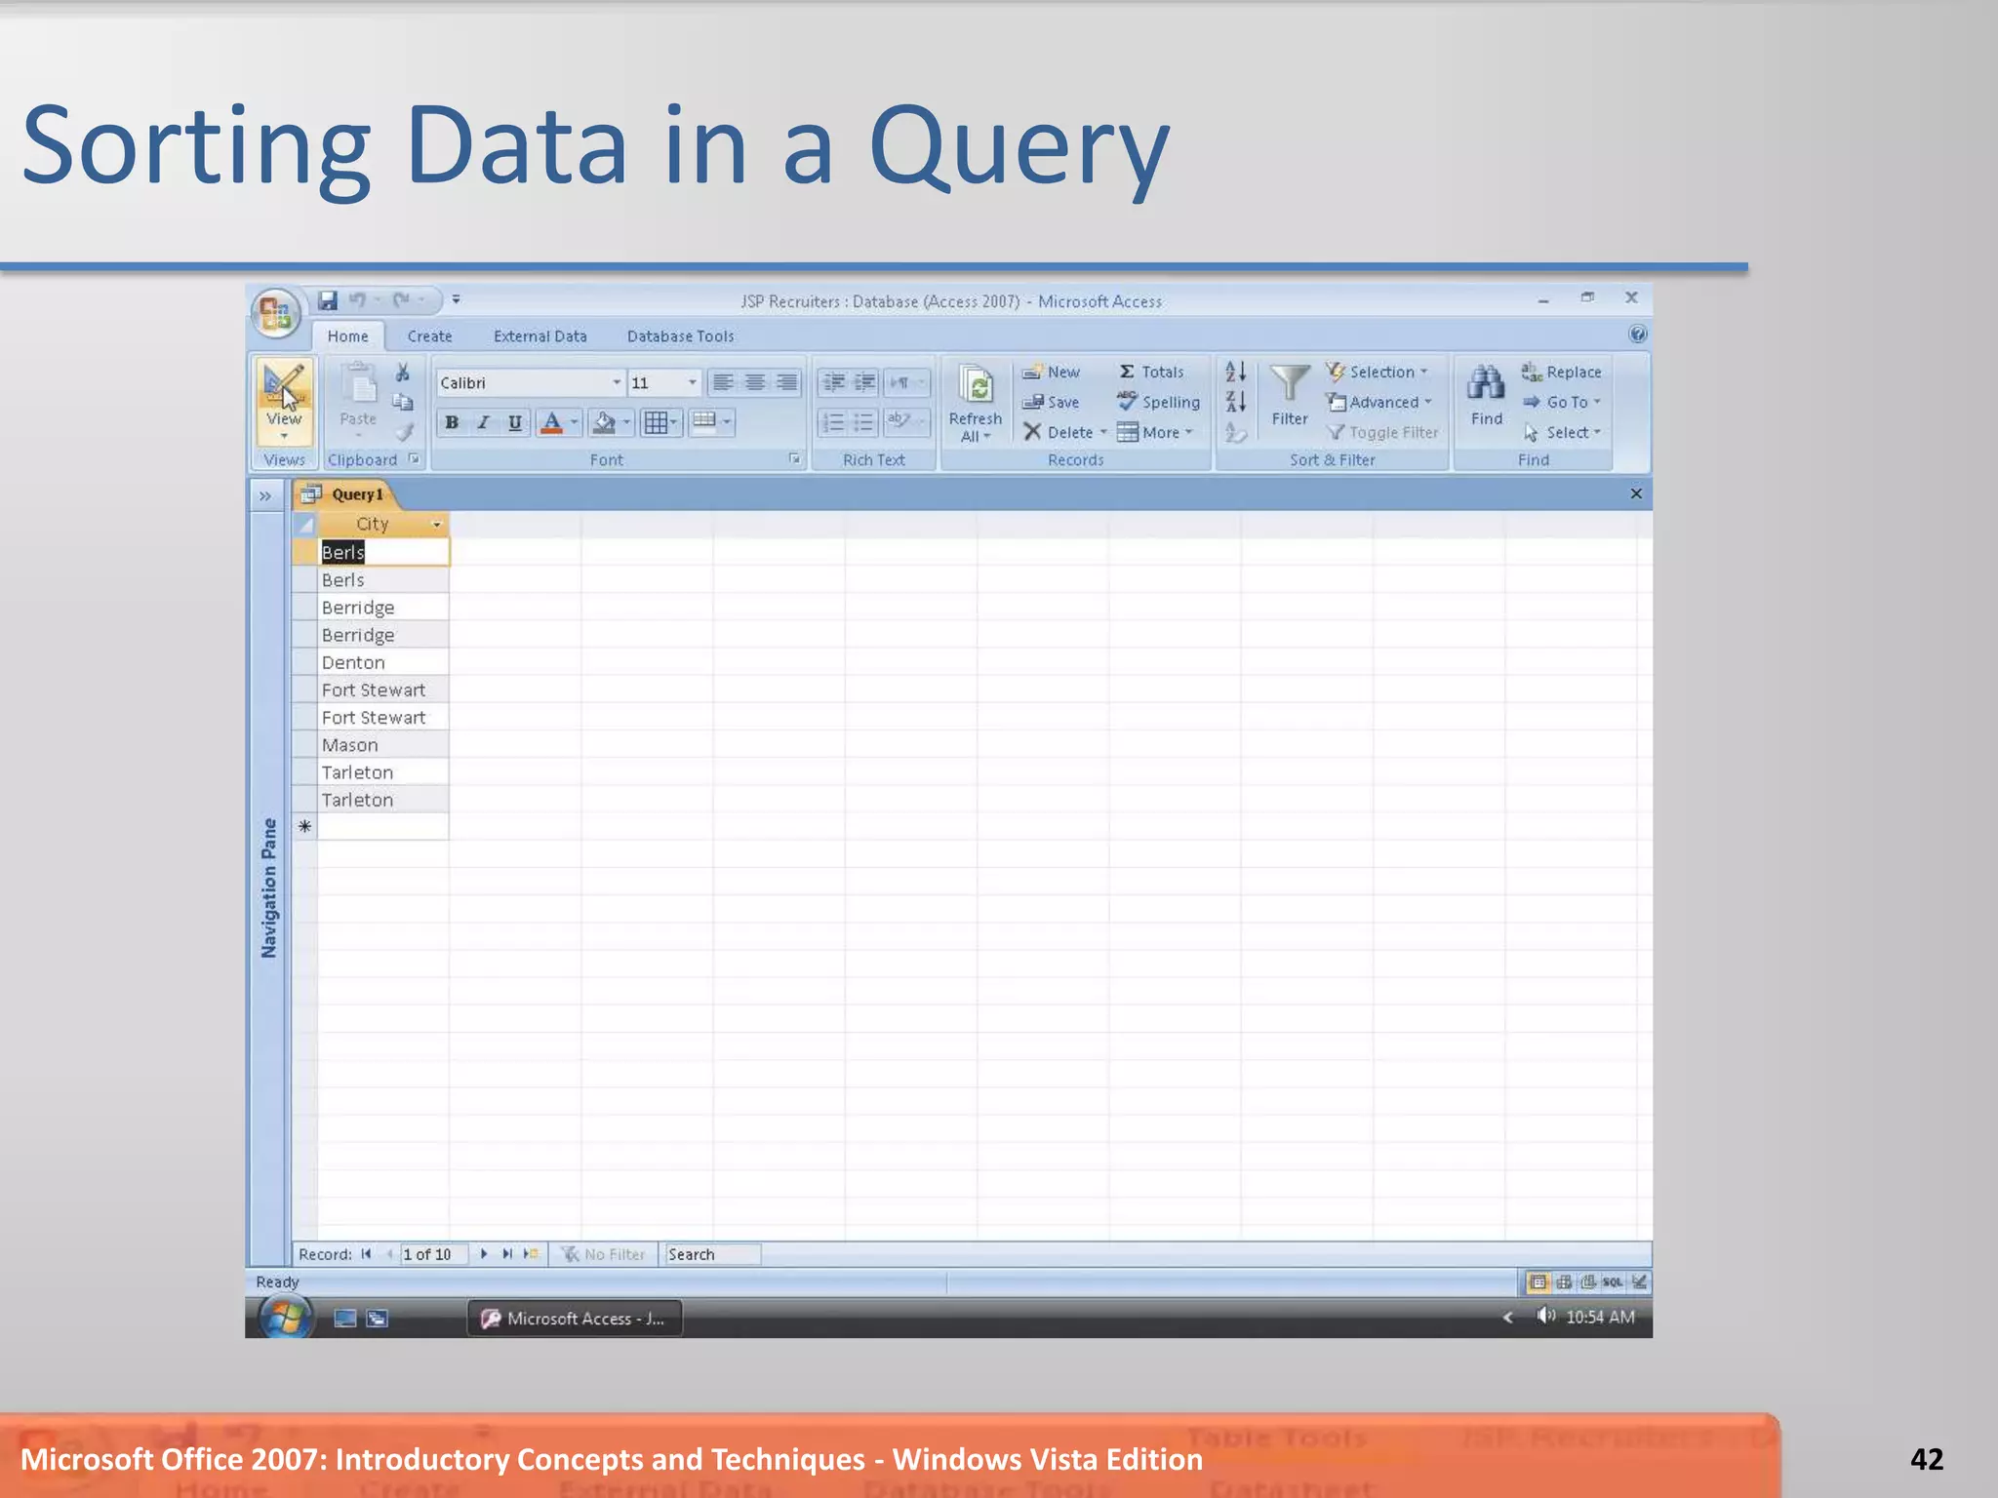Click Microsoft Access taskbar button
The image size is (1998, 1498).
(x=575, y=1319)
